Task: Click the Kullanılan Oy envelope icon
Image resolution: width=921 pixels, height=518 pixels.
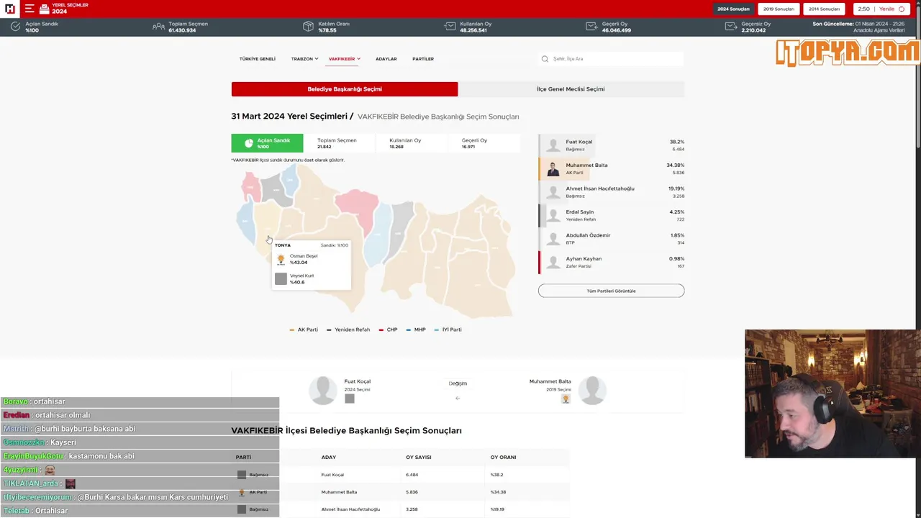Action: pyautogui.click(x=450, y=27)
